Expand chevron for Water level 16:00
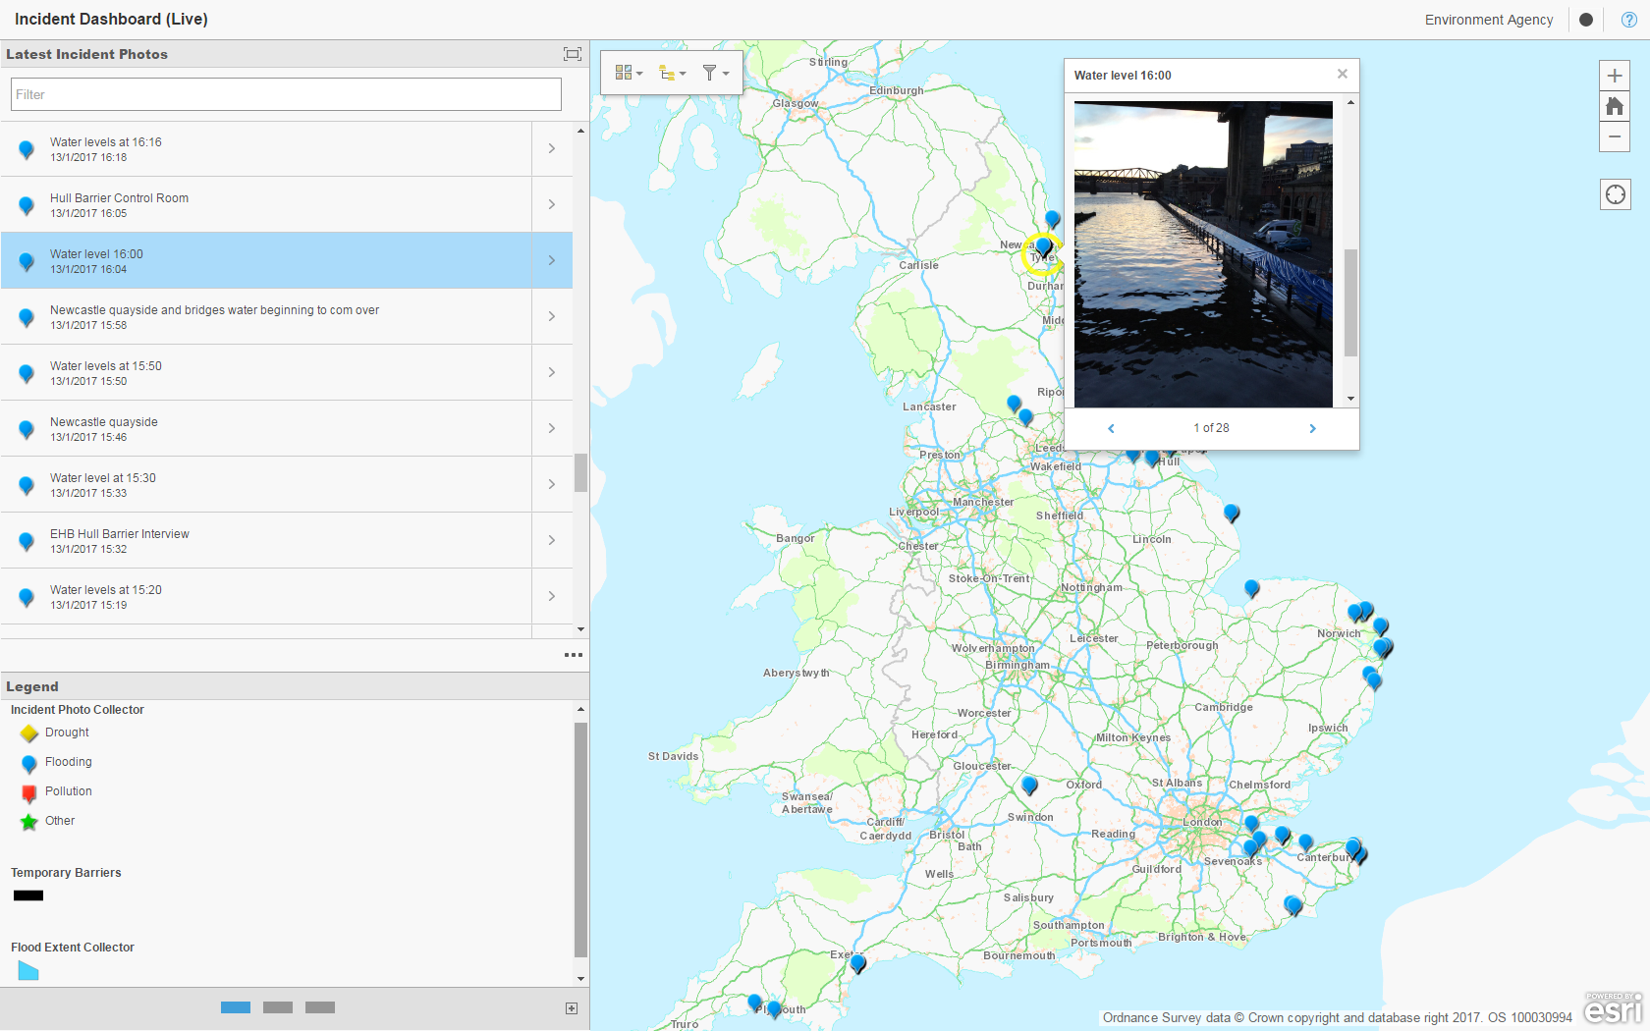Image resolution: width=1650 pixels, height=1031 pixels. tap(552, 261)
